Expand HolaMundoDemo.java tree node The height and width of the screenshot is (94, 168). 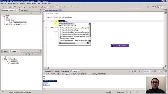(9, 22)
